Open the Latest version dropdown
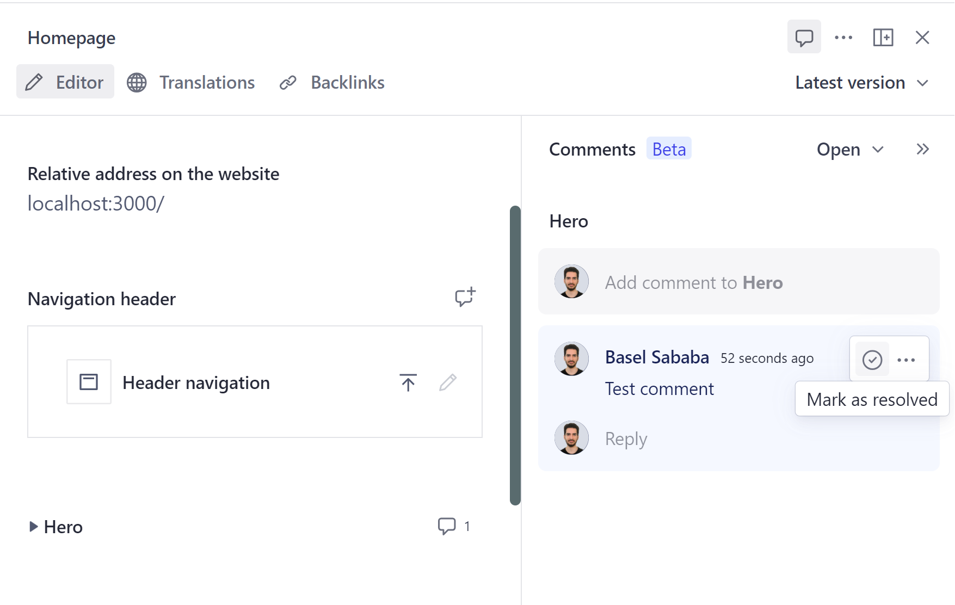Viewport: 955px width, 605px height. coord(861,83)
